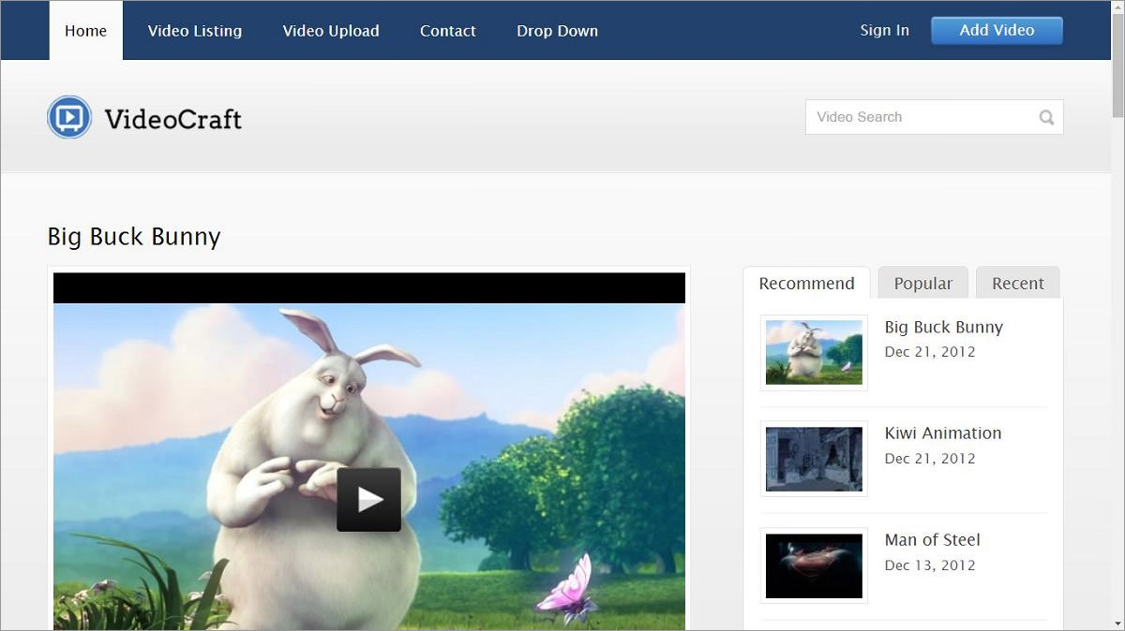
Task: Click the VideoCraft logo icon
Action: tap(69, 118)
